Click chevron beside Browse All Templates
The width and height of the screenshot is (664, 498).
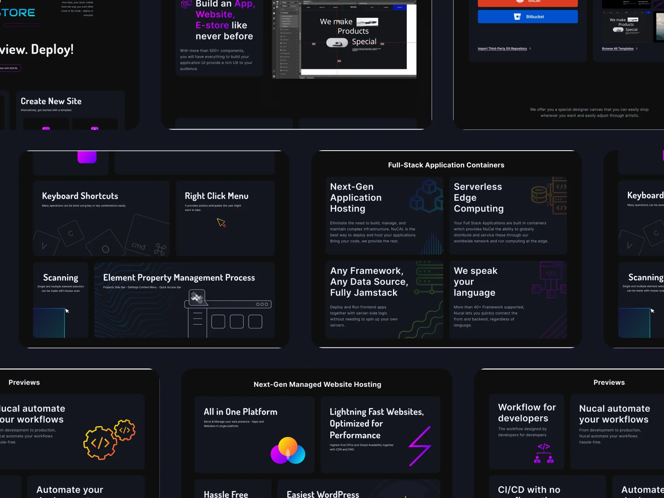637,49
